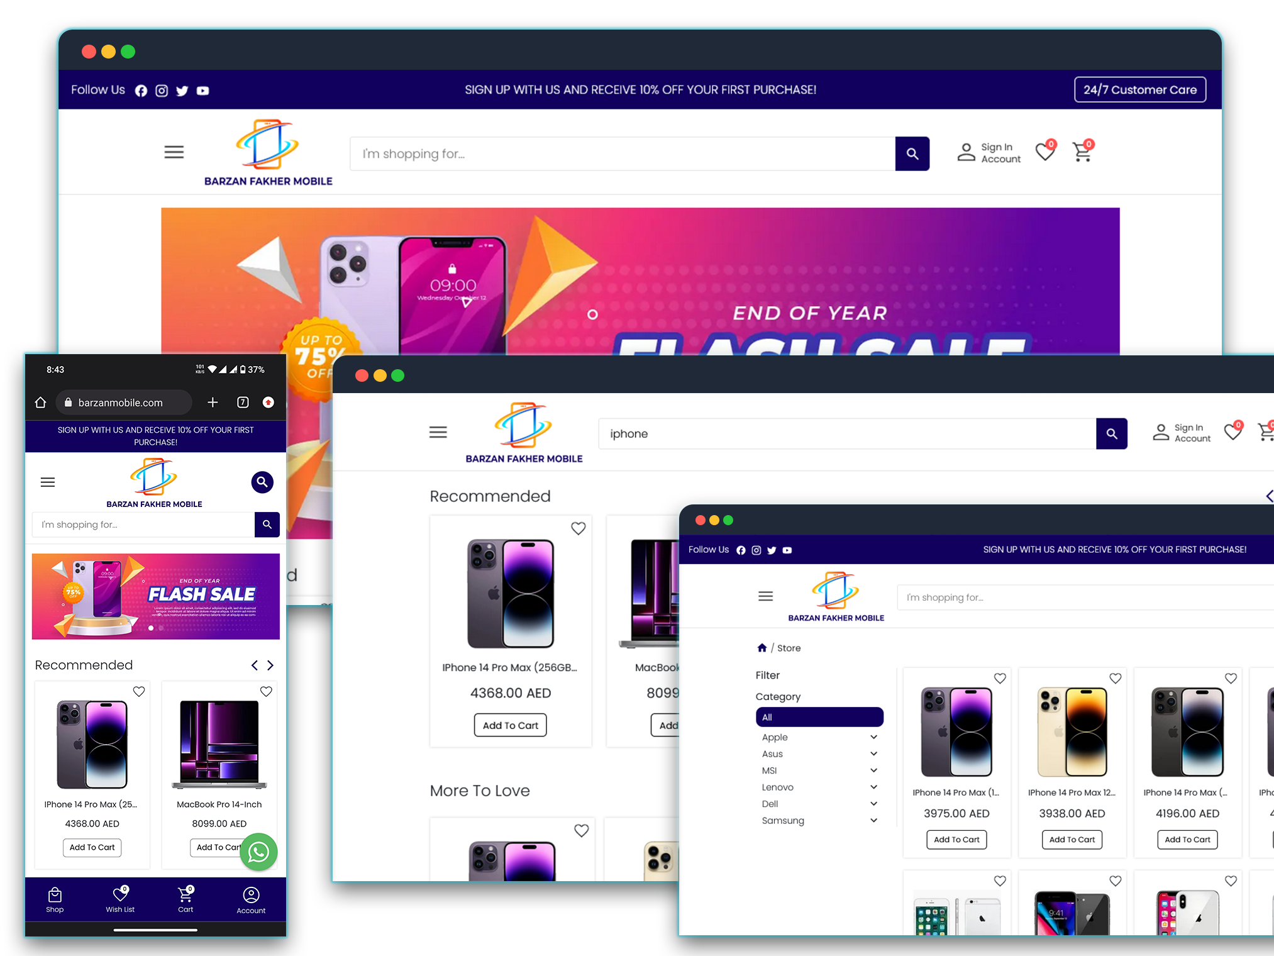Favorite the 3975.00 AED iPhone with heart
This screenshot has width=1274, height=956.
(x=1000, y=678)
